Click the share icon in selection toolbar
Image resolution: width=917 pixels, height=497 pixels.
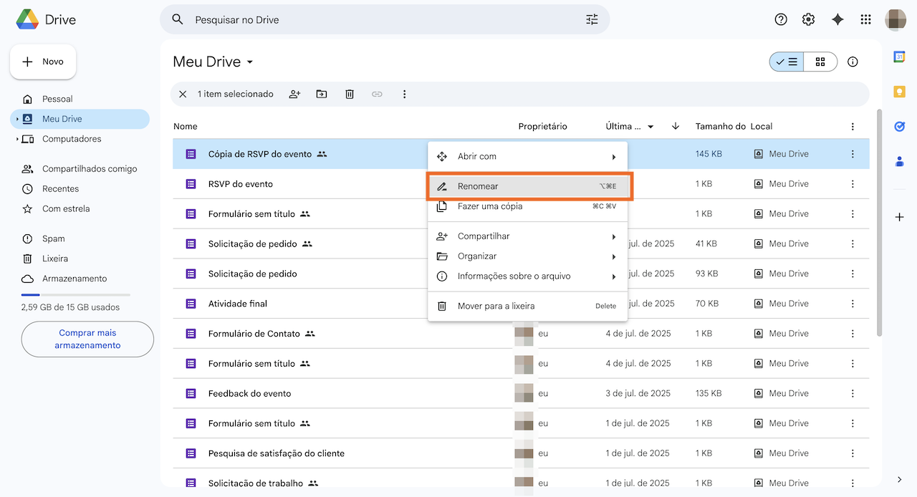tap(294, 94)
